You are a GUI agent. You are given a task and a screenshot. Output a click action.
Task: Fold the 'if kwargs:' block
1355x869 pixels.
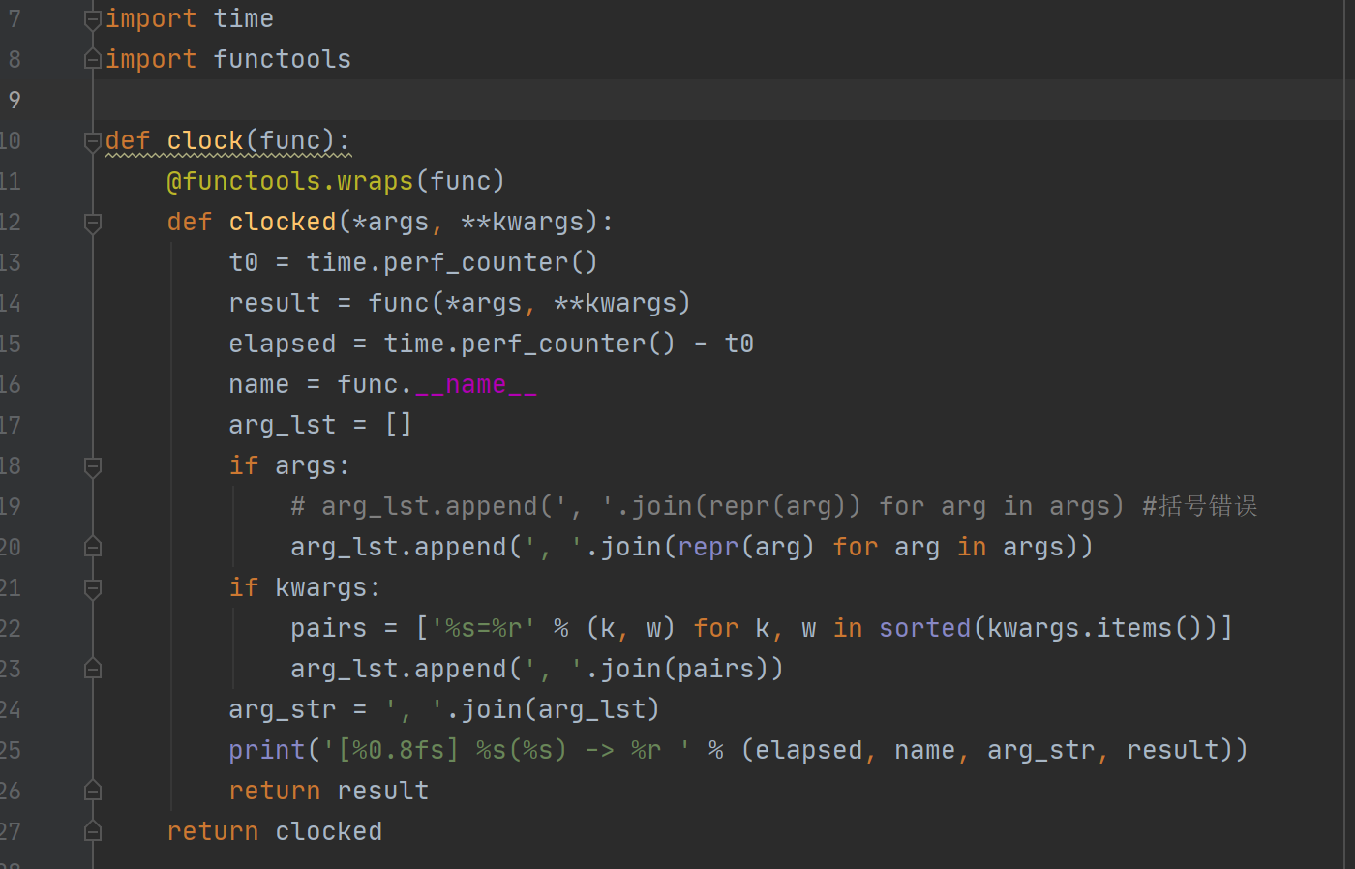(x=93, y=588)
